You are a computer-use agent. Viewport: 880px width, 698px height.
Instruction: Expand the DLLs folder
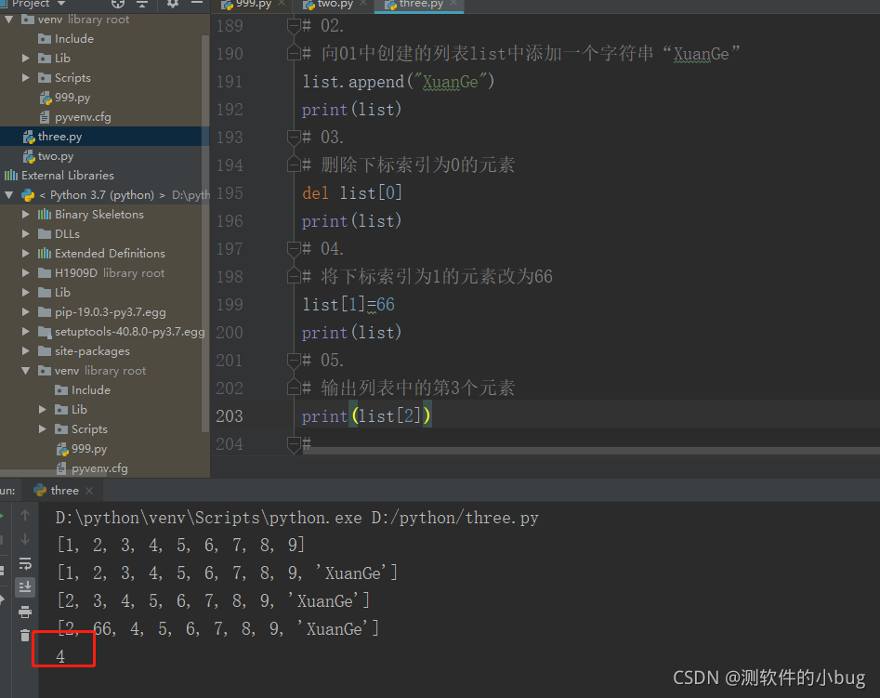coord(25,233)
